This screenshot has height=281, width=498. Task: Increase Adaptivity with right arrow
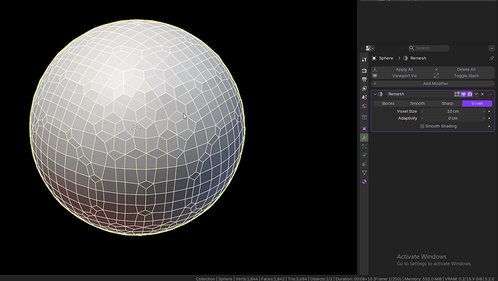(x=484, y=118)
